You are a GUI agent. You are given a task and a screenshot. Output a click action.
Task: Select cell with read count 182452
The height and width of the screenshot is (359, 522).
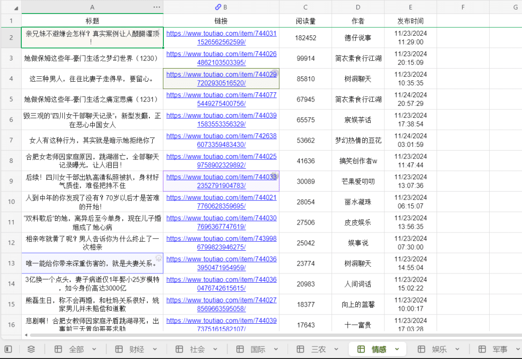[x=305, y=38]
